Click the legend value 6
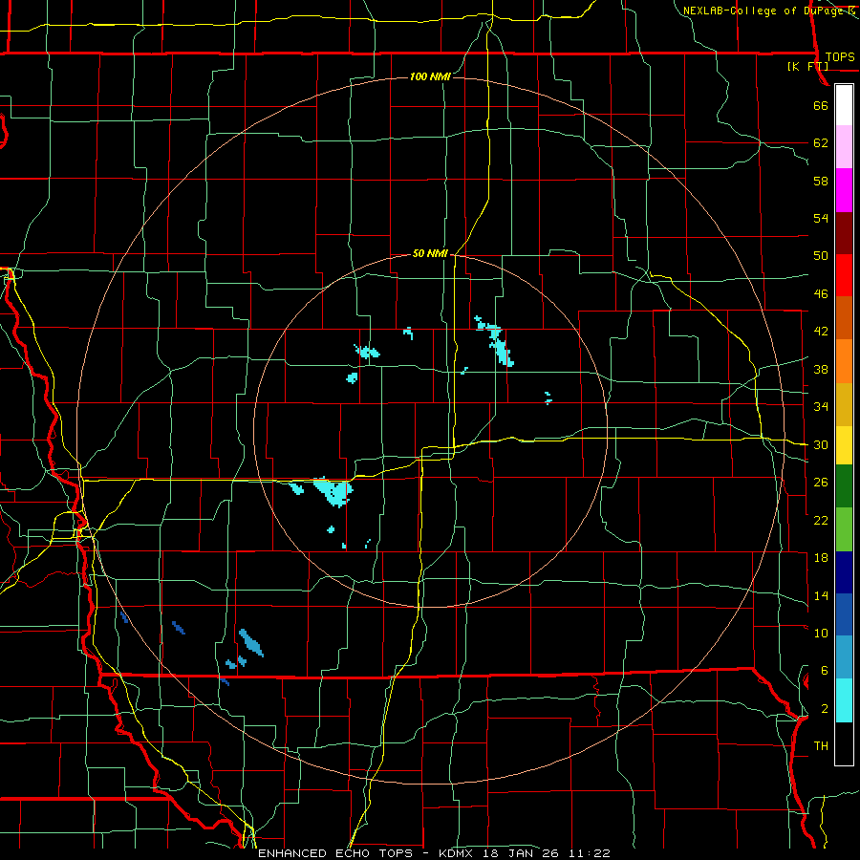The width and height of the screenshot is (860, 860). click(x=825, y=671)
